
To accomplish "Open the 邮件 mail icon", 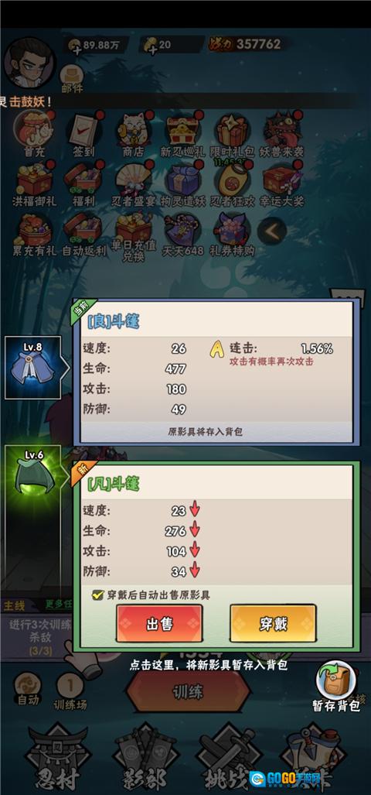I will click(x=72, y=80).
